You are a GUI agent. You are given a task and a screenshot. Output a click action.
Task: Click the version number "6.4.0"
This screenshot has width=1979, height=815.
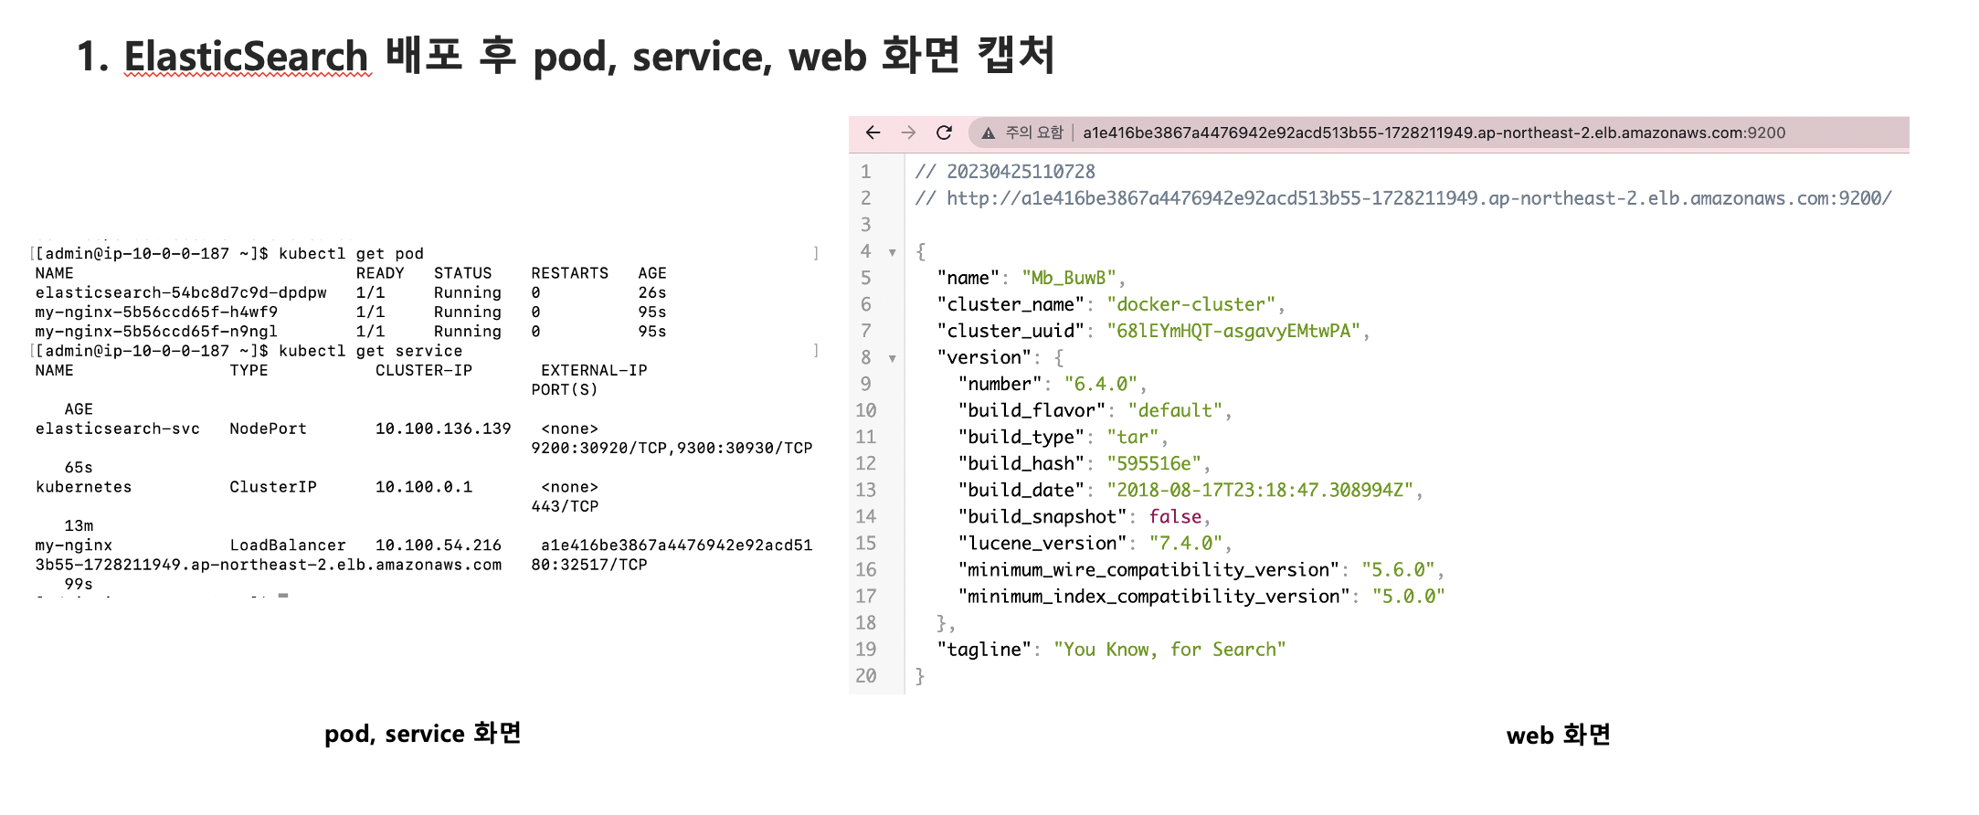pos(1101,384)
